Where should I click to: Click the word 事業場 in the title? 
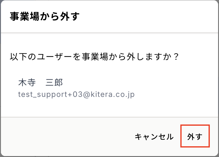pos(23,17)
